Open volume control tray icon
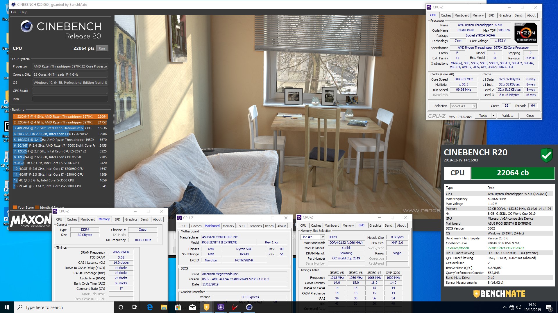This screenshot has width=558, height=313. (519, 307)
